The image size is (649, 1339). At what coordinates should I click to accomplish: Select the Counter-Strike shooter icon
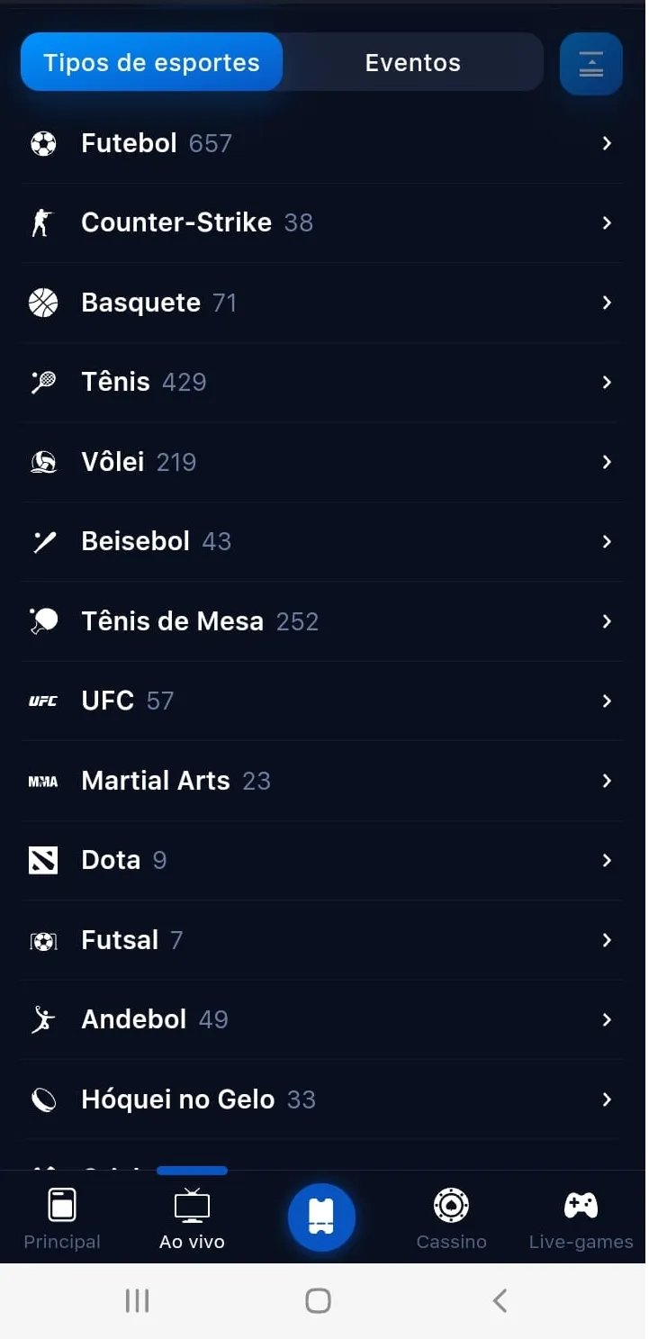(42, 222)
